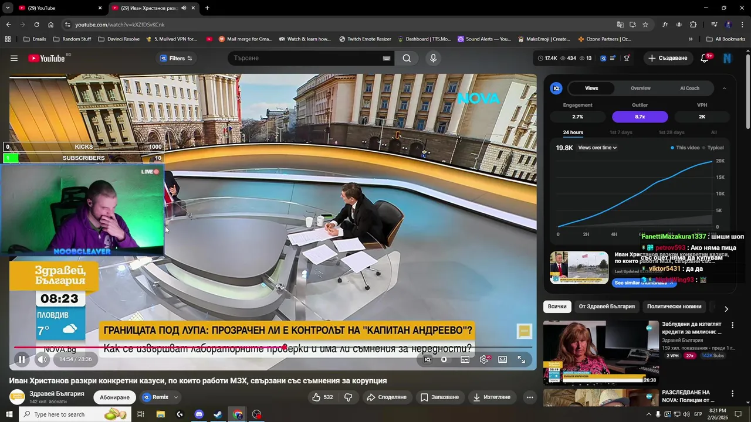Go to YouTube home via logo
Screen dimensions: 751x422
(46, 58)
